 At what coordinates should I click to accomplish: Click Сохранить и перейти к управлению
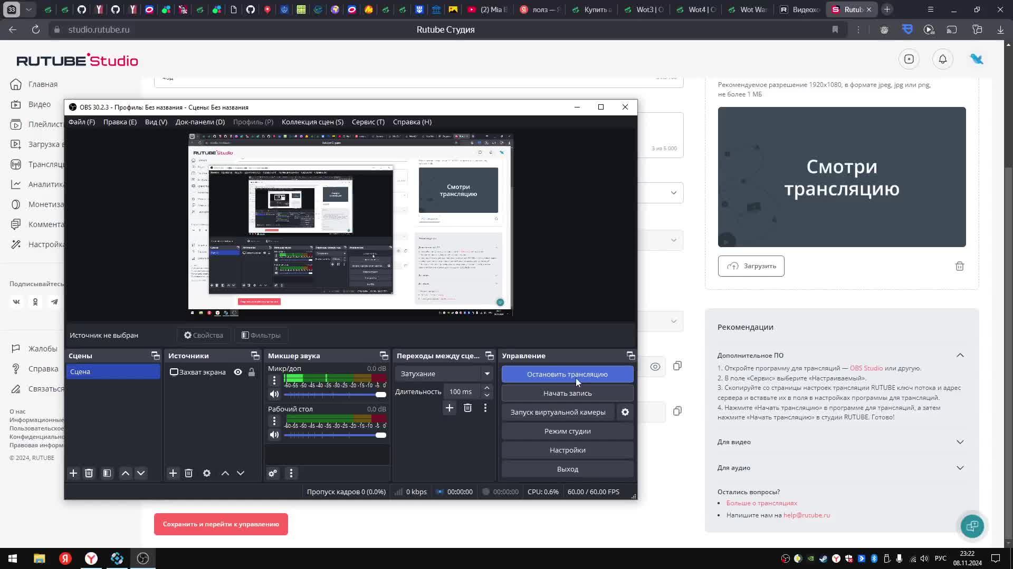click(x=221, y=524)
